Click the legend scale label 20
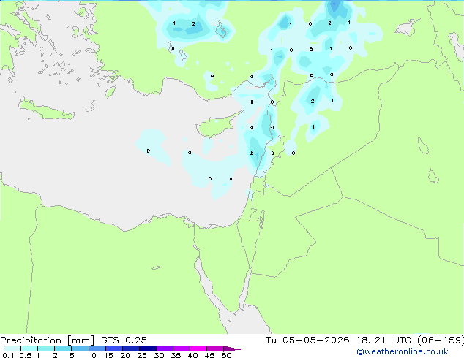Viewport: 464px width, 358px height. pos(125,355)
